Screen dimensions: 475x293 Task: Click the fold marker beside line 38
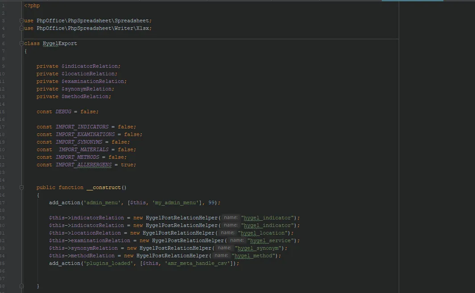pyautogui.click(x=21, y=286)
